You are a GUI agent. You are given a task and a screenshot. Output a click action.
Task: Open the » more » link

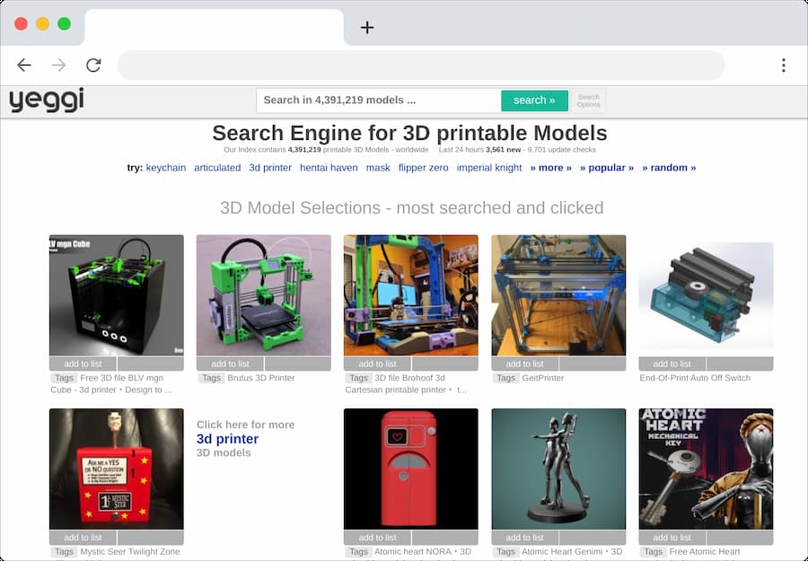[551, 168]
